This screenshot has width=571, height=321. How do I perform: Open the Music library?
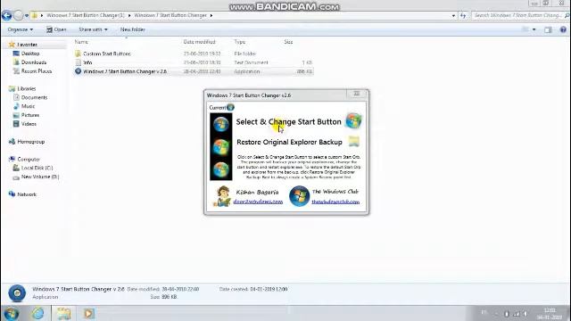coord(28,106)
